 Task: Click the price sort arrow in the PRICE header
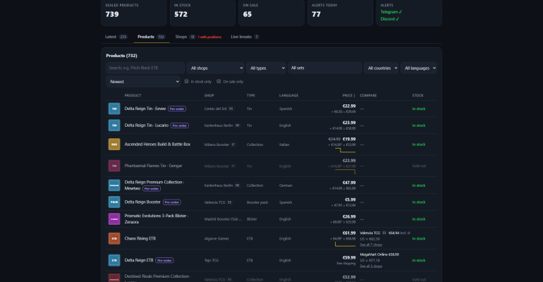[x=354, y=95]
